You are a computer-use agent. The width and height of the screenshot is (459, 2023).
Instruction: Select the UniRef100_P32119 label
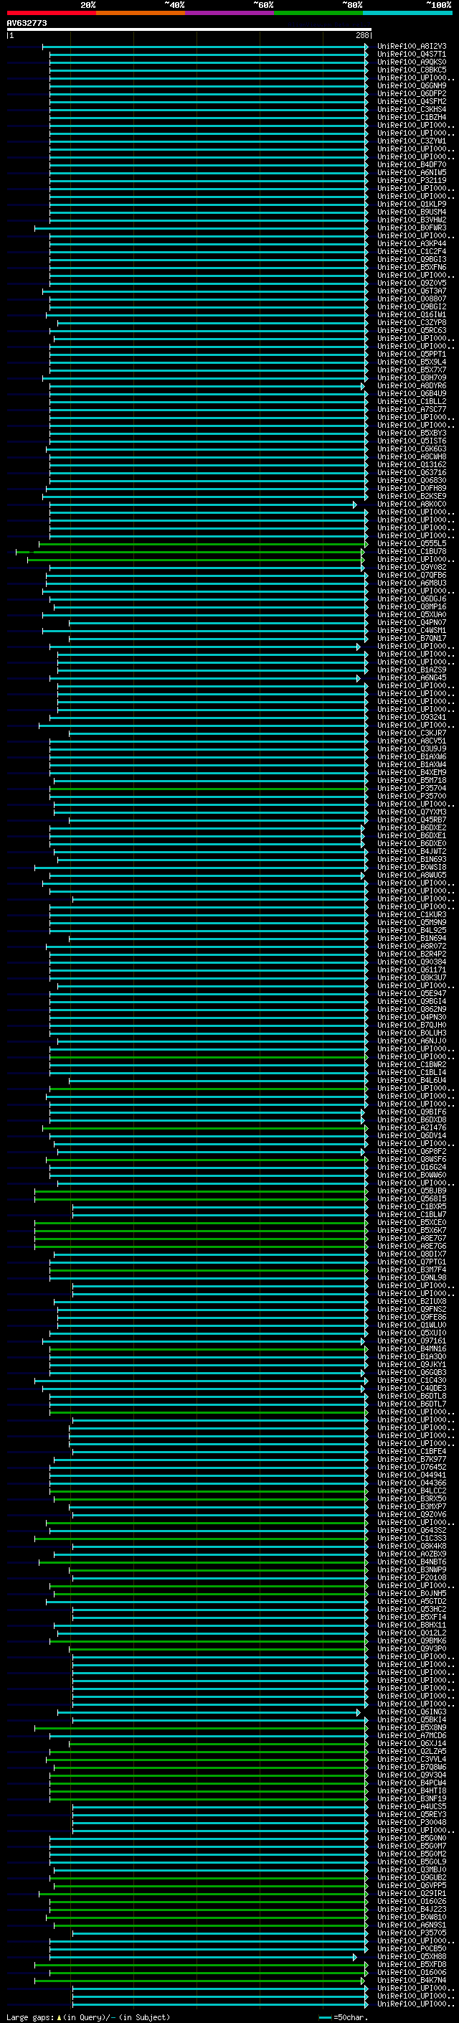click(x=412, y=180)
